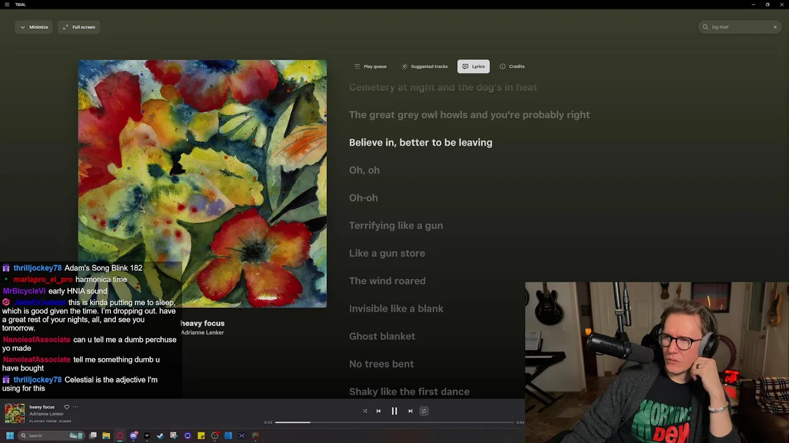This screenshot has width=789, height=443.
Task: Jump to lyric Shaky like the first dance
Action: tap(409, 392)
